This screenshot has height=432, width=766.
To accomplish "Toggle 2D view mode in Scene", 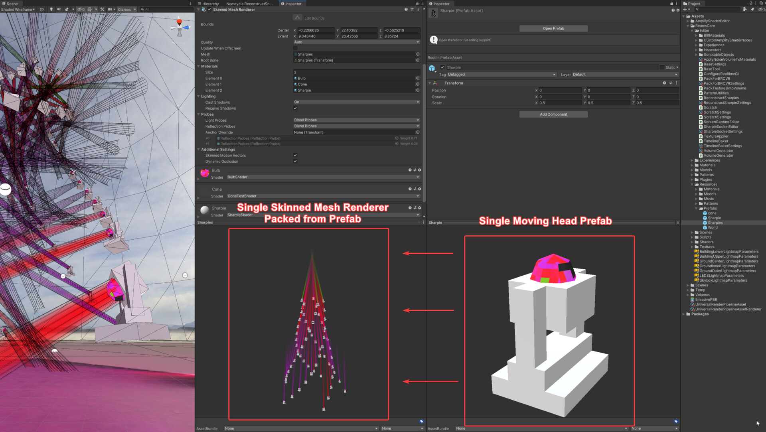I will [41, 9].
